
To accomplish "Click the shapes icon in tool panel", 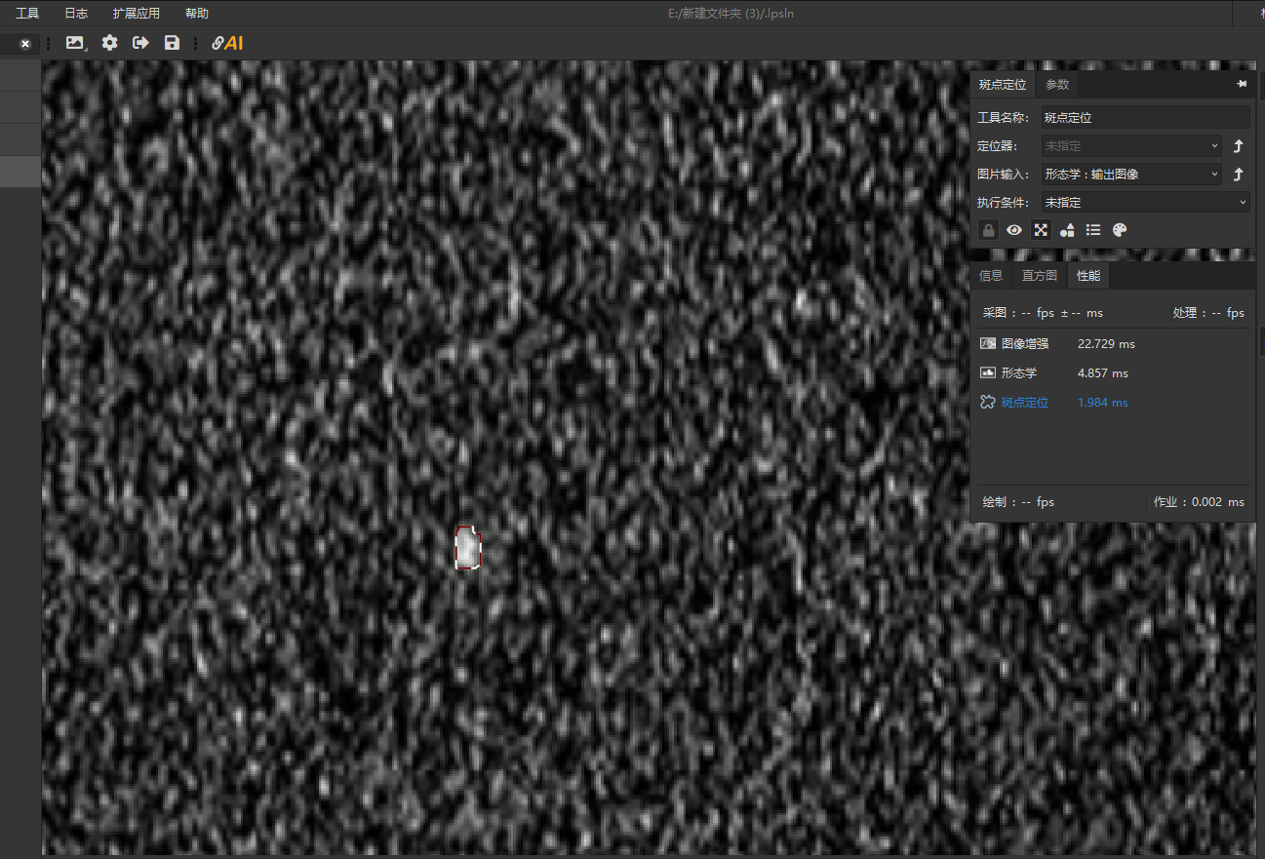I will [1067, 230].
